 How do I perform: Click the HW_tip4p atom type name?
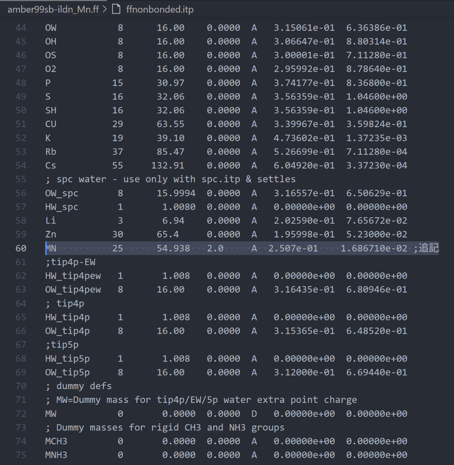pyautogui.click(x=67, y=318)
